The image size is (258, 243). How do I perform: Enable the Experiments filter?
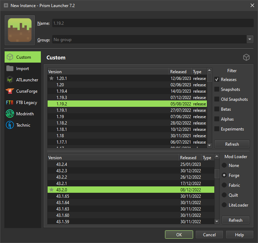(217, 129)
